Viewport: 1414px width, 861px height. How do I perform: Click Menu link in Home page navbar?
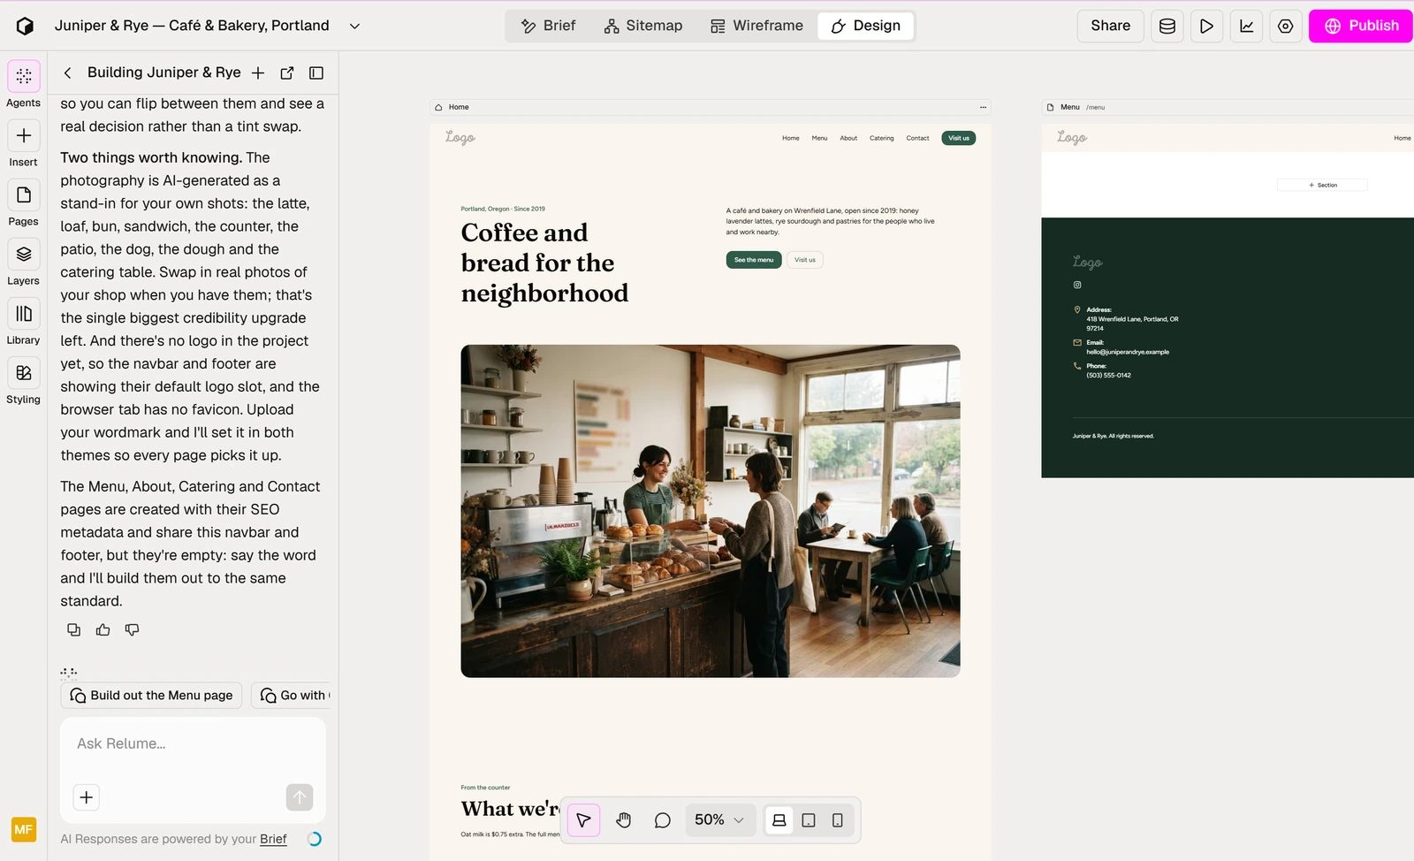tap(820, 138)
